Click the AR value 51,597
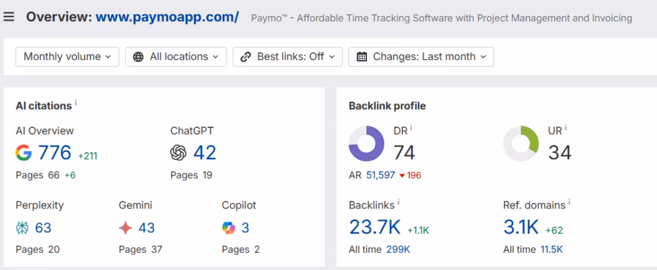 coord(380,175)
